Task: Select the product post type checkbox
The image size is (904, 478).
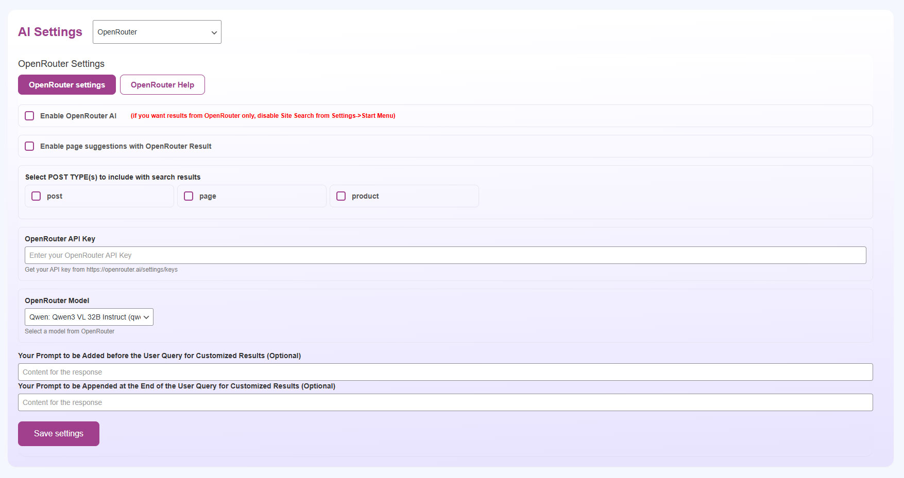Action: pyautogui.click(x=341, y=196)
